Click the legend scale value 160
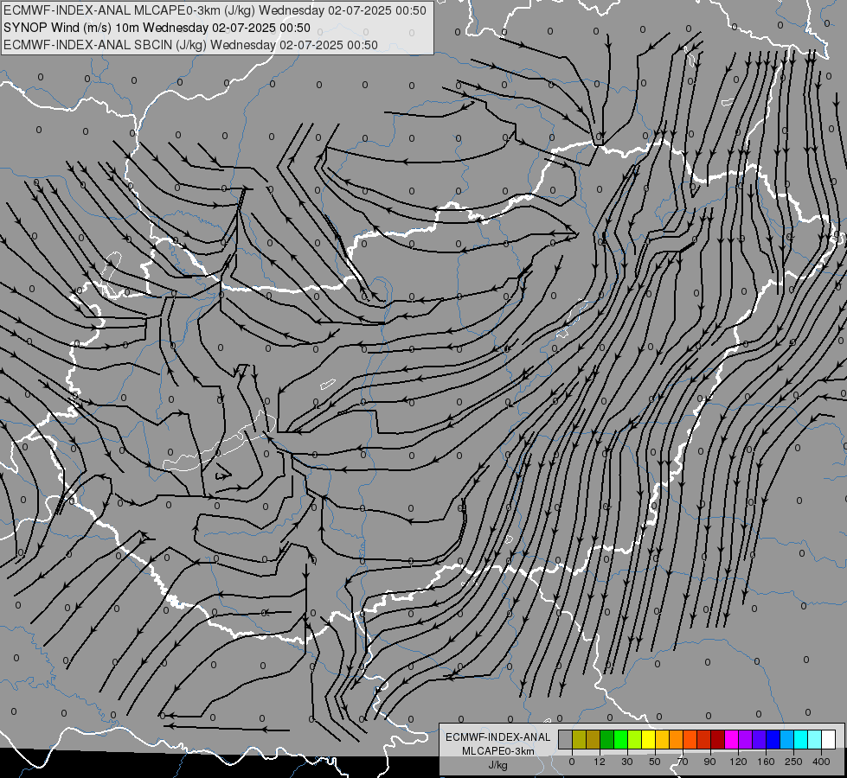 [766, 762]
